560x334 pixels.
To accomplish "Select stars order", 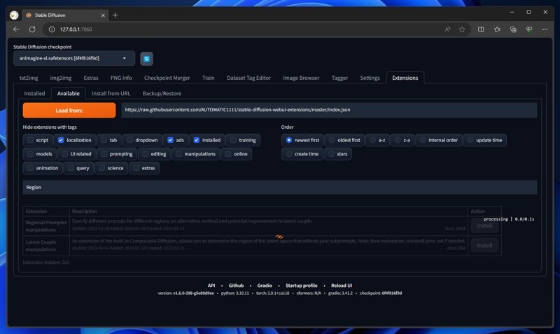I will click(x=331, y=154).
